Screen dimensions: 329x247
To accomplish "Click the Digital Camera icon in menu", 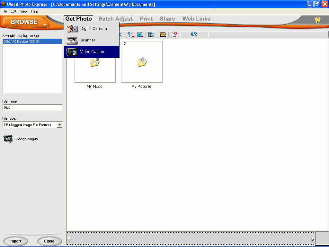I will [x=72, y=29].
